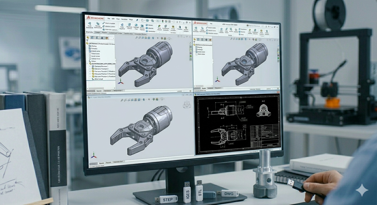
Task: Select 'Afhaf oteqel' item at tree bottom
Action: click(97, 79)
